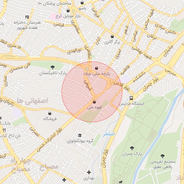184x184 pixels.
Task: Click the پارک چمران park tree icon
Action: (x=132, y=148)
